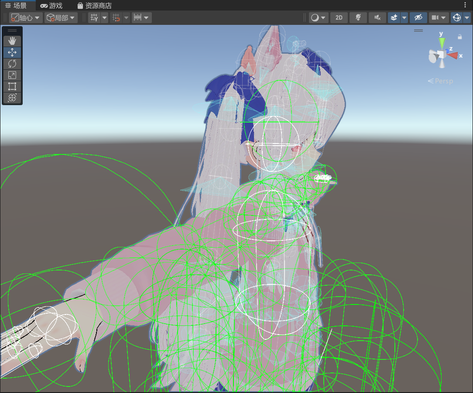
Task: Select the Hand (view) tool
Action: point(12,41)
